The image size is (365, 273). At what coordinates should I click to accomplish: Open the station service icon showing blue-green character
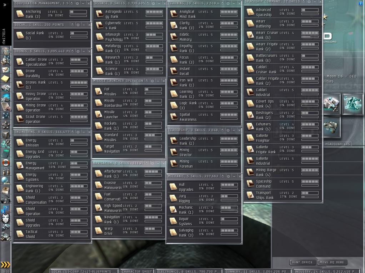point(352,104)
